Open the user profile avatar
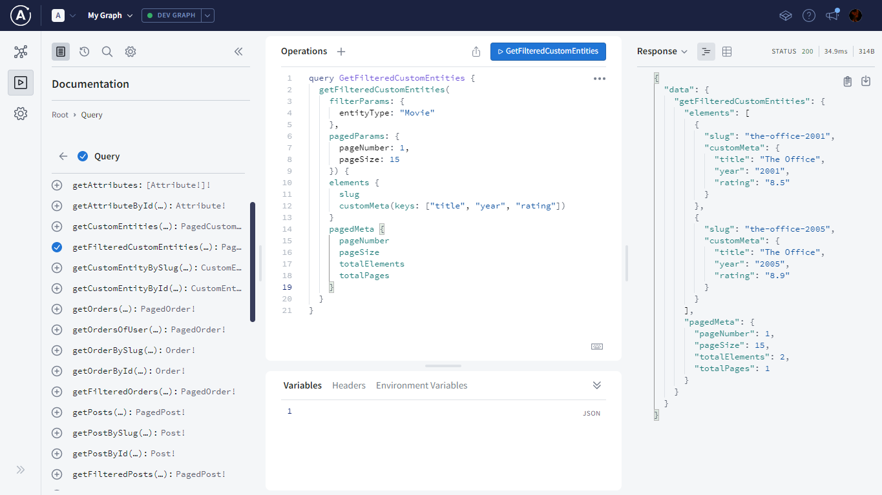This screenshot has width=882, height=495. [x=856, y=15]
